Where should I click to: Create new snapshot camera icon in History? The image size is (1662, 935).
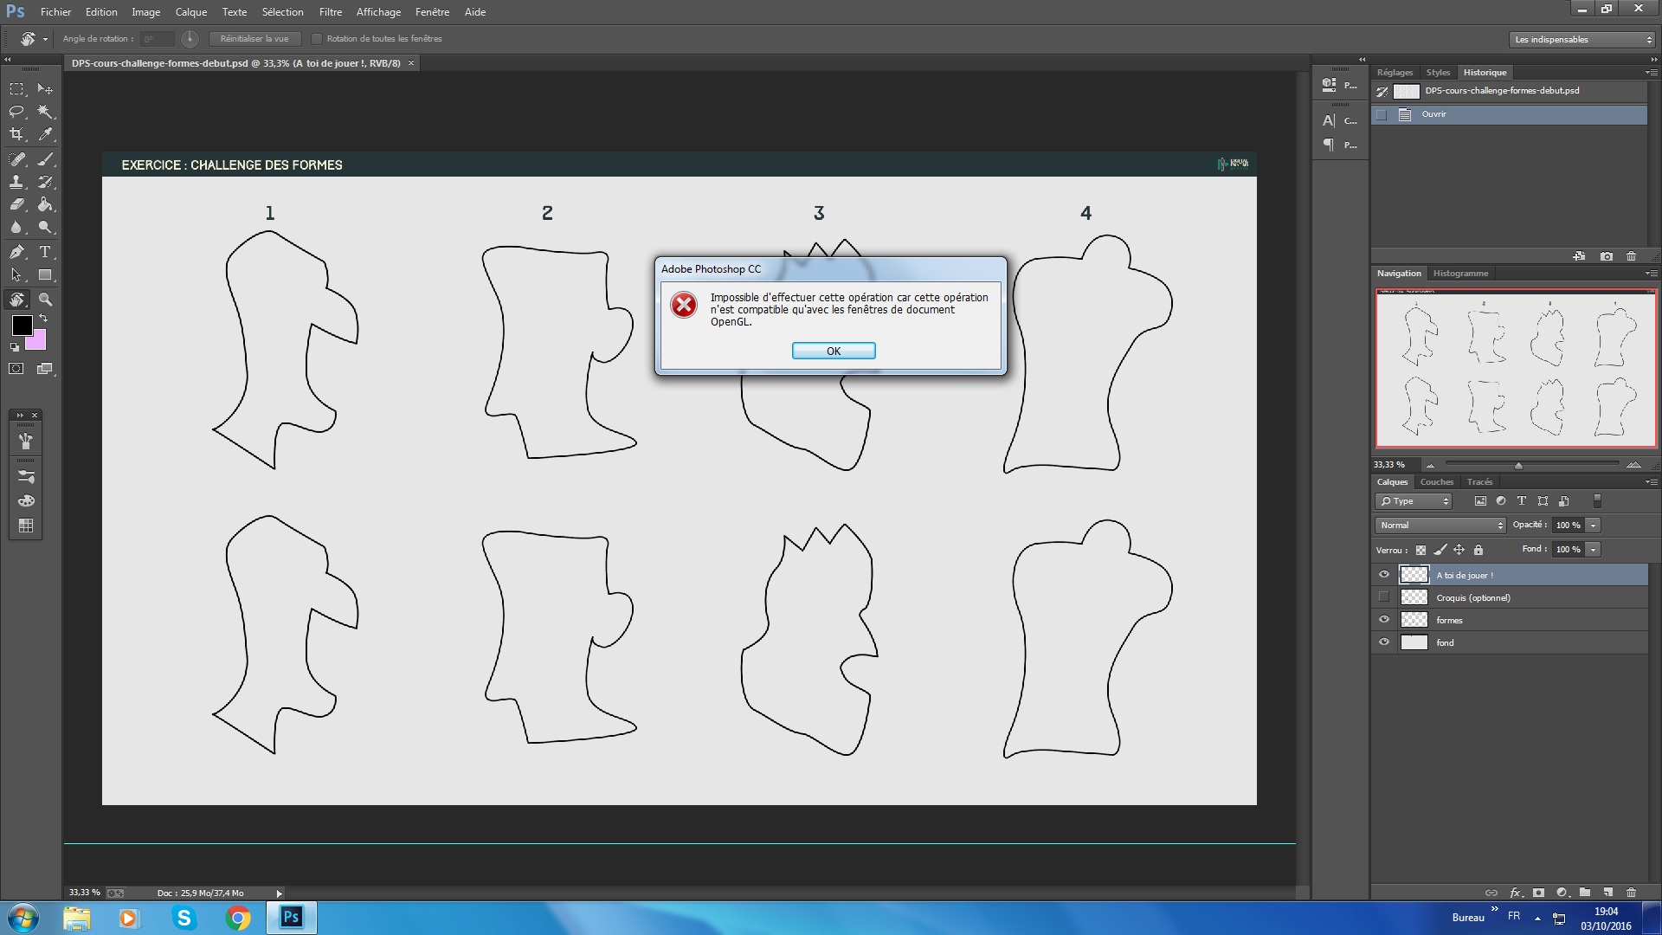tap(1607, 256)
